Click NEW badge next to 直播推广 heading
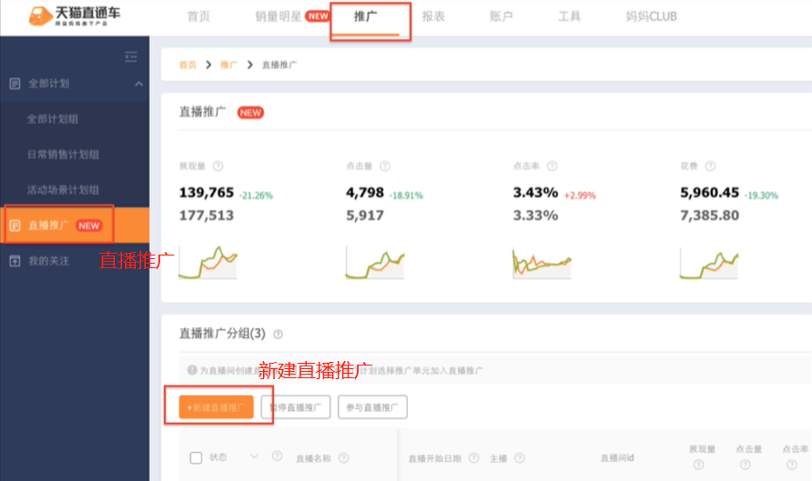Screen dimensions: 812x481 click(x=250, y=113)
